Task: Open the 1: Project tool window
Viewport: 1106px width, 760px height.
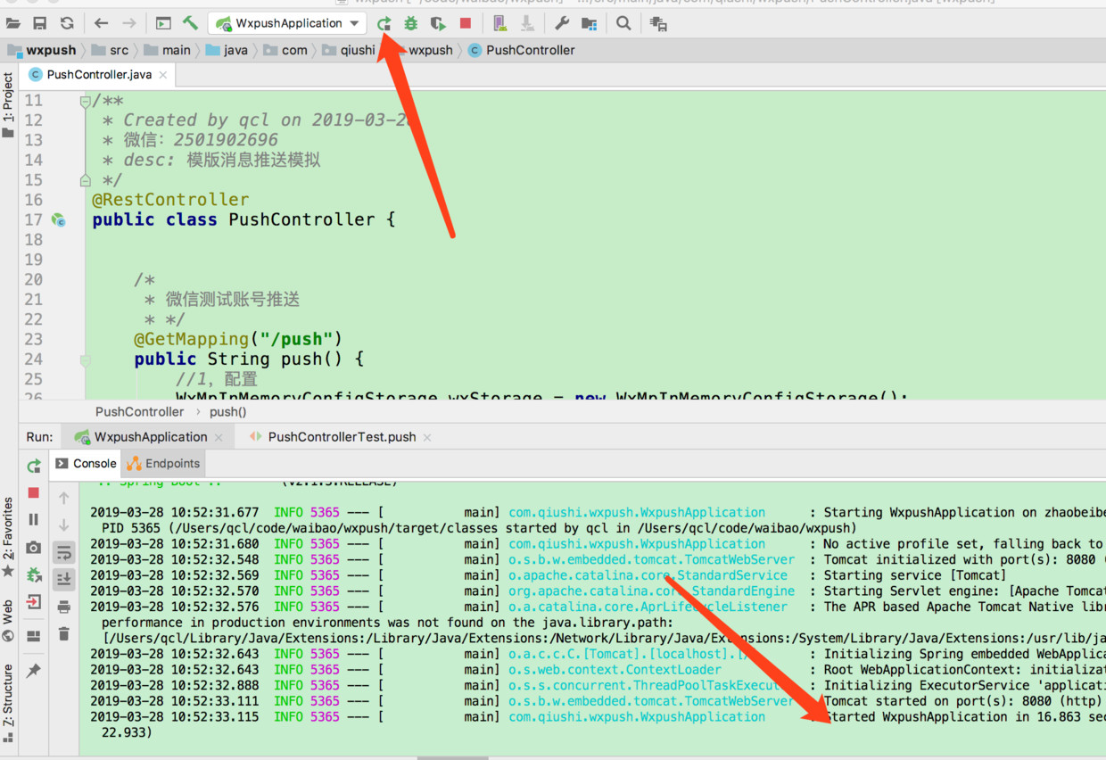Action: (x=8, y=105)
